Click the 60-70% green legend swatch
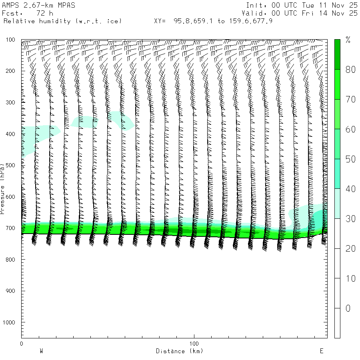Image resolution: width=360 pixels, height=360 pixels. point(337,114)
